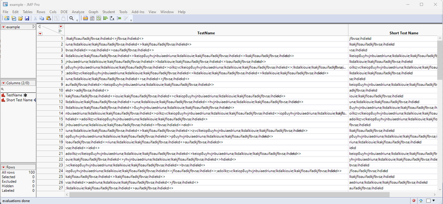
Task: Click the JMP application icon in the title bar
Action: [5, 5]
